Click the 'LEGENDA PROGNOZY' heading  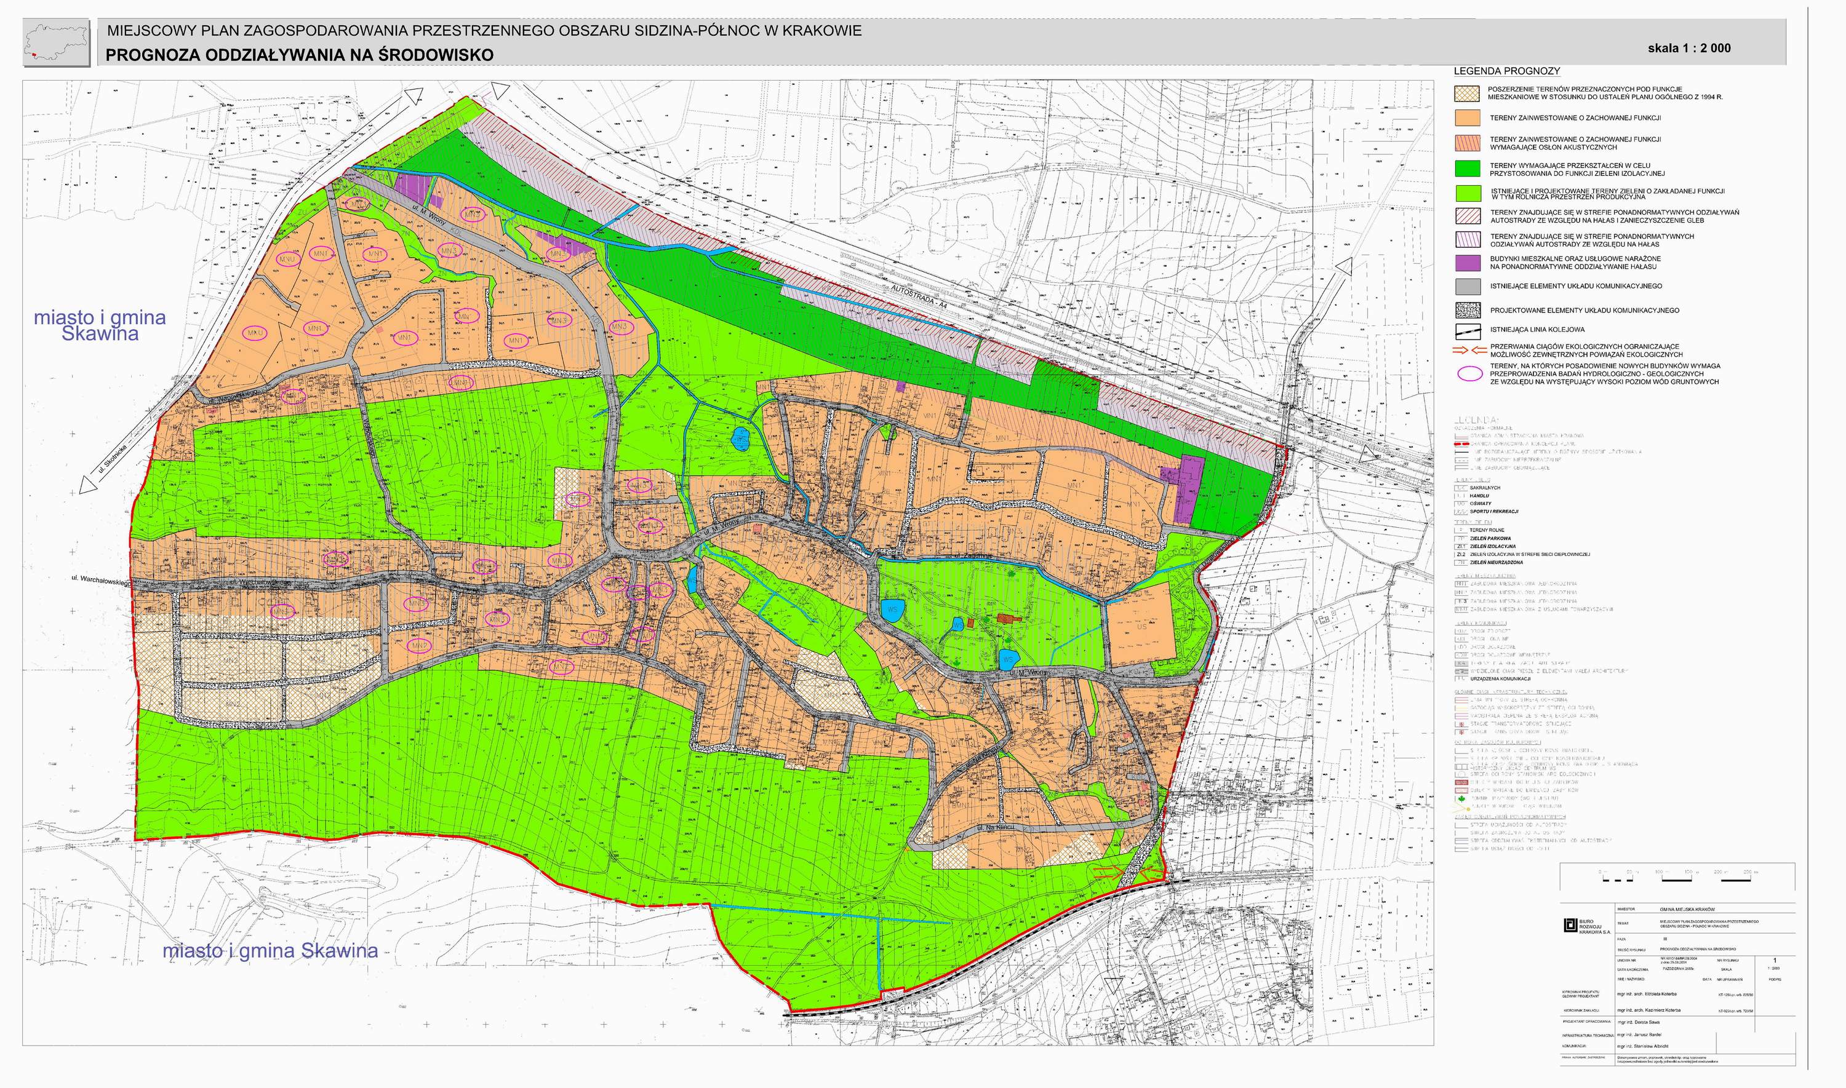click(1506, 71)
